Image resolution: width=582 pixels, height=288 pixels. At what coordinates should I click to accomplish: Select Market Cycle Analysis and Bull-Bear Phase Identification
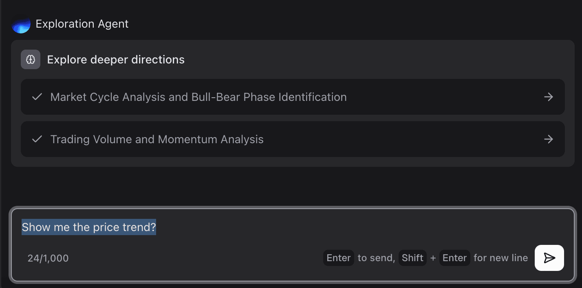tap(198, 97)
